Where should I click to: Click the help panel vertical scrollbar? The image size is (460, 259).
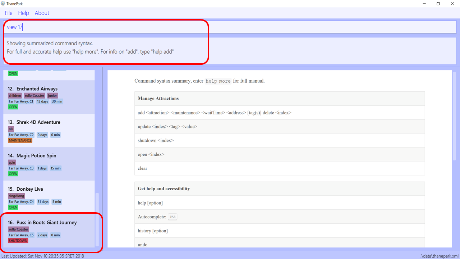pos(454,116)
